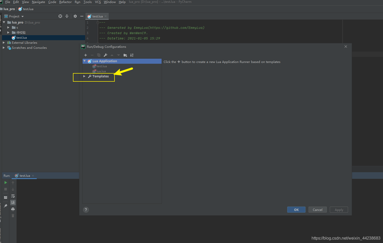Hide the Project panel with minus icon
Image resolution: width=383 pixels, height=243 pixels.
click(82, 16)
